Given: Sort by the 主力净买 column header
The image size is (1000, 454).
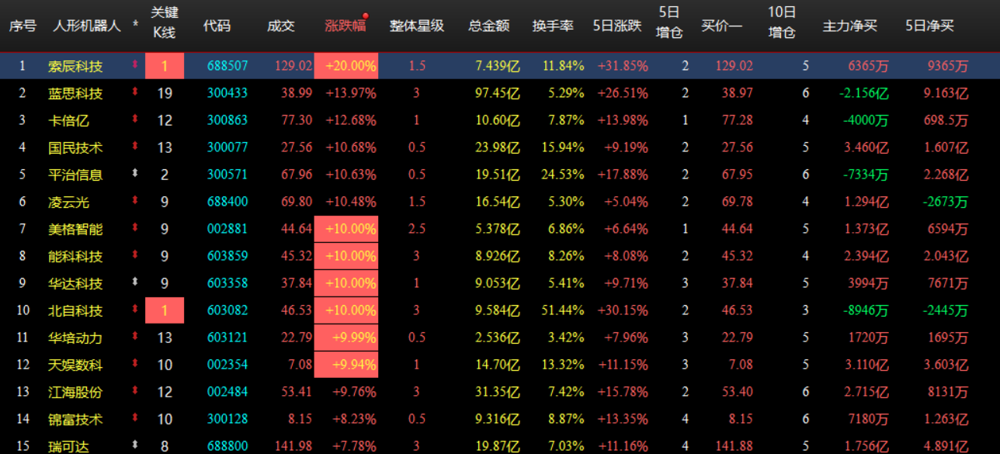Looking at the screenshot, I should [x=850, y=26].
